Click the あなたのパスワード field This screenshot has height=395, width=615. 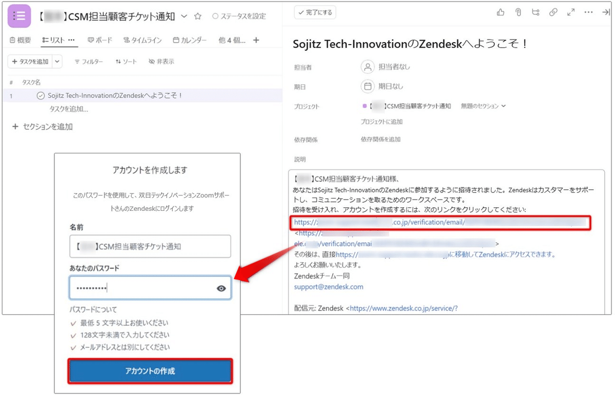click(x=150, y=288)
